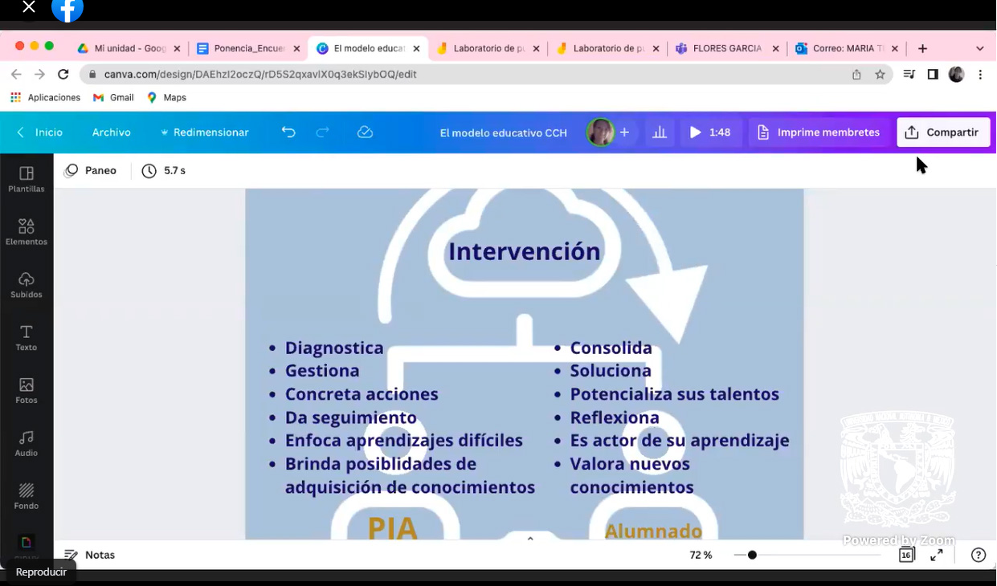Reload the Canva page
Screen dimensions: 997x586
pyautogui.click(x=63, y=74)
